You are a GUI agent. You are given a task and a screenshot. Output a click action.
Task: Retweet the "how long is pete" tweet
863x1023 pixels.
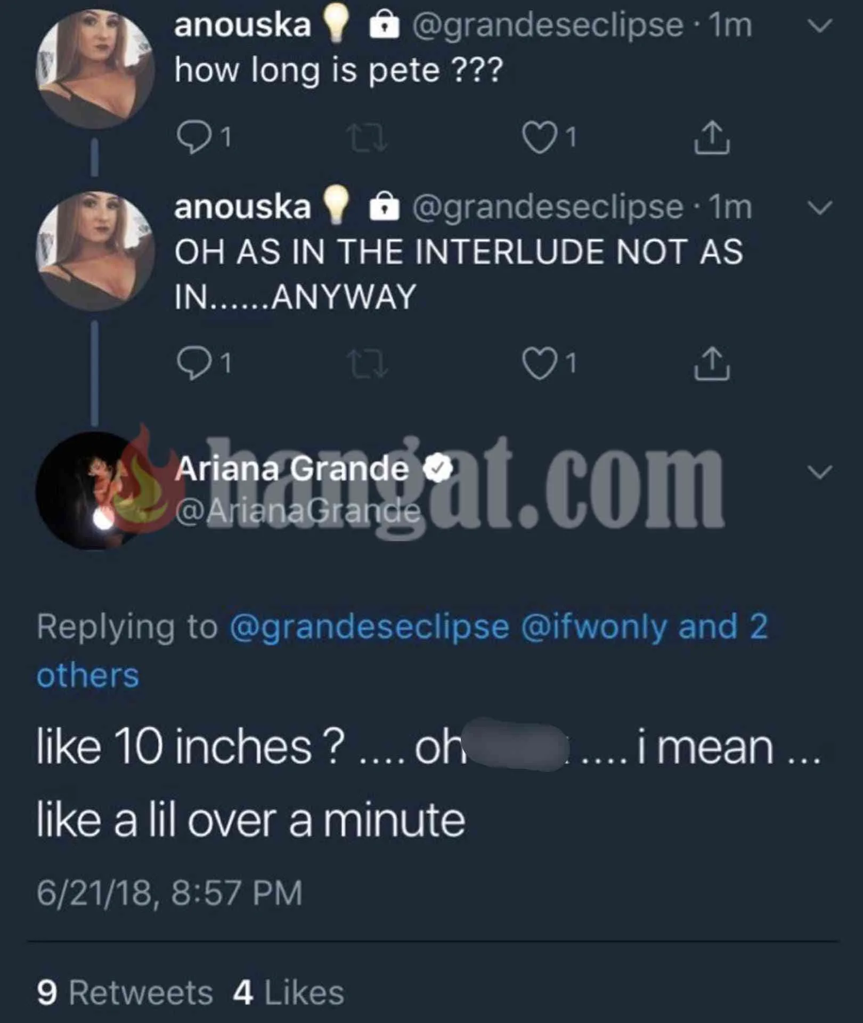pyautogui.click(x=365, y=137)
